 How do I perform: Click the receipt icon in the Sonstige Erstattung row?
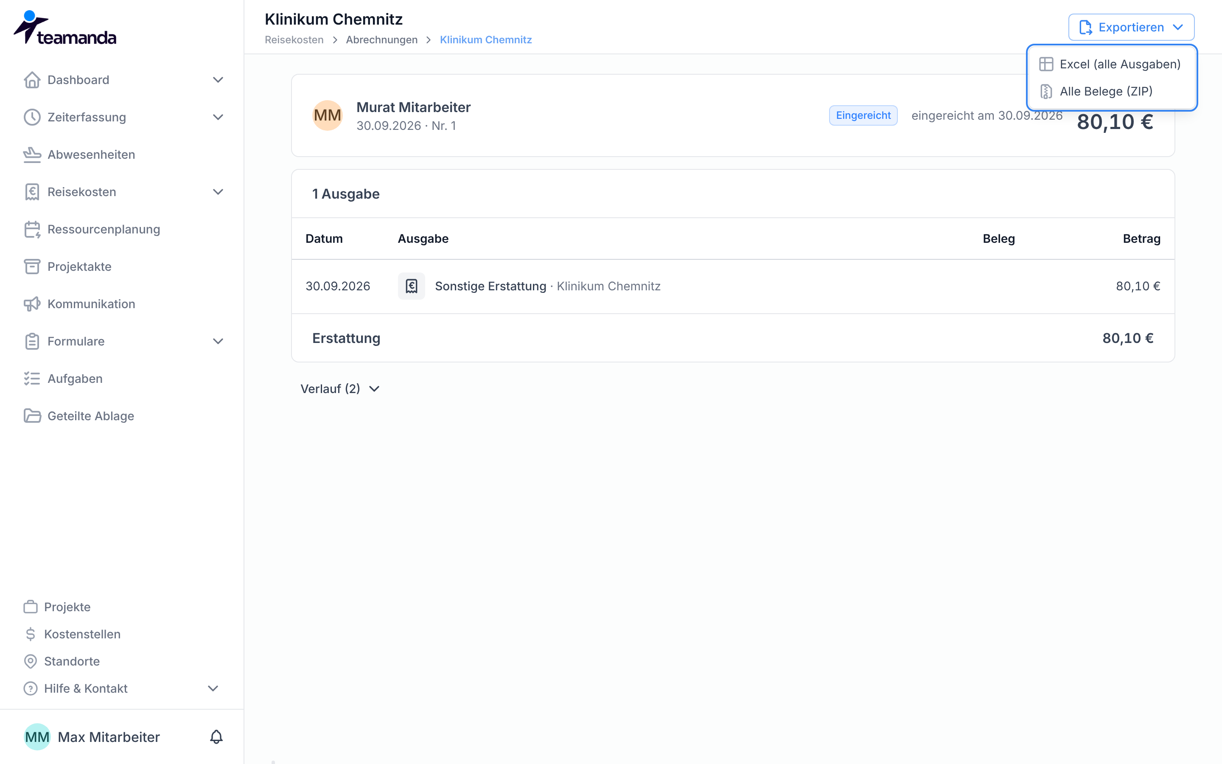411,286
